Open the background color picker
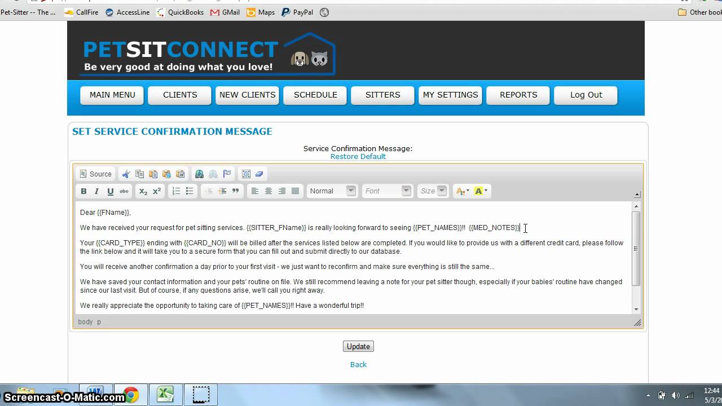Viewport: 722px width, 406px height. (481, 191)
